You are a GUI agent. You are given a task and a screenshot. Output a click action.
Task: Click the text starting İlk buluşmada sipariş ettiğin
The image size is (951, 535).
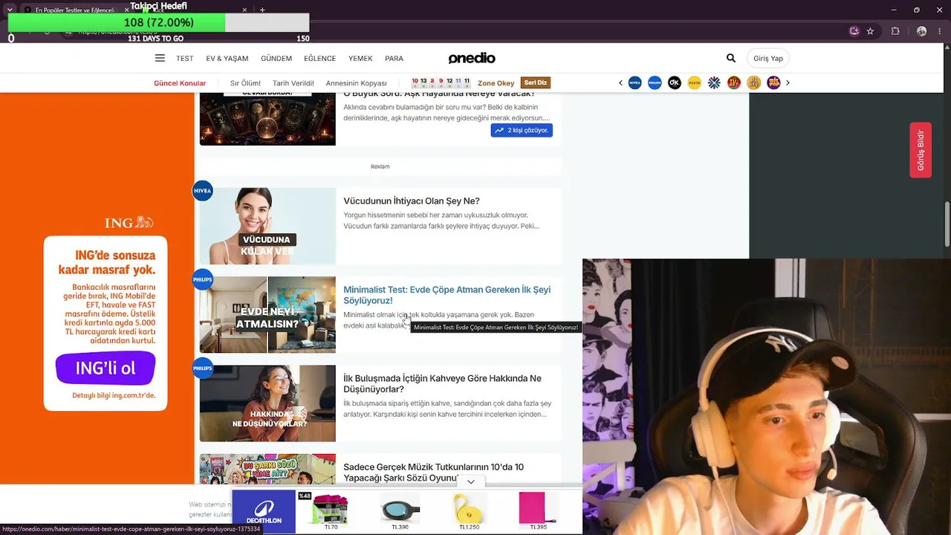pos(447,409)
